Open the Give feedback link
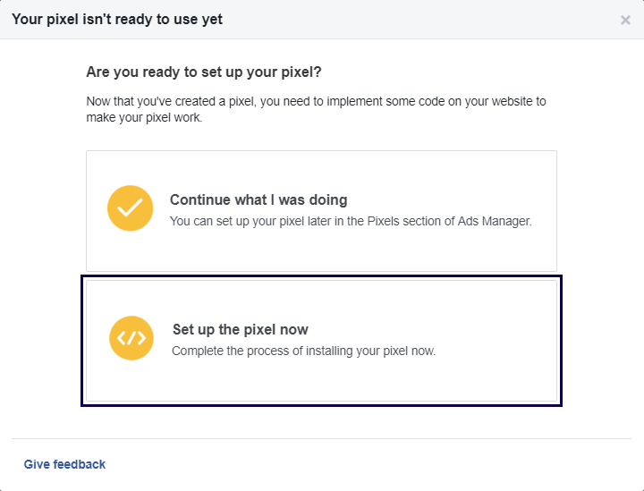 64,464
